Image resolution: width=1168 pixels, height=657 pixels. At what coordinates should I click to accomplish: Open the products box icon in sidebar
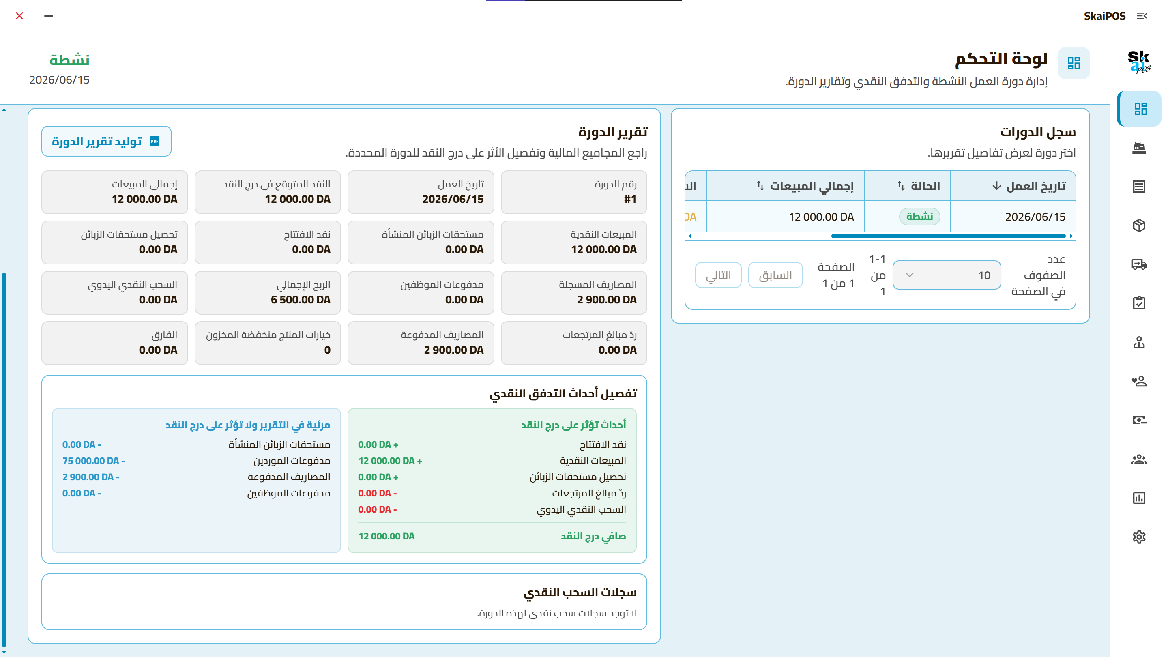(1139, 225)
